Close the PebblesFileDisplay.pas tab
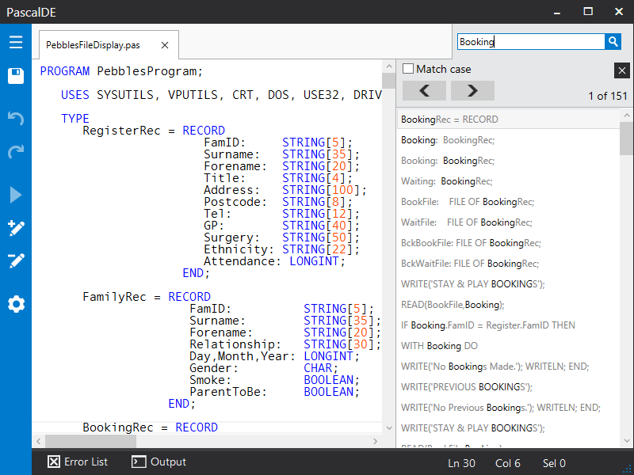634x475 pixels. coord(164,45)
